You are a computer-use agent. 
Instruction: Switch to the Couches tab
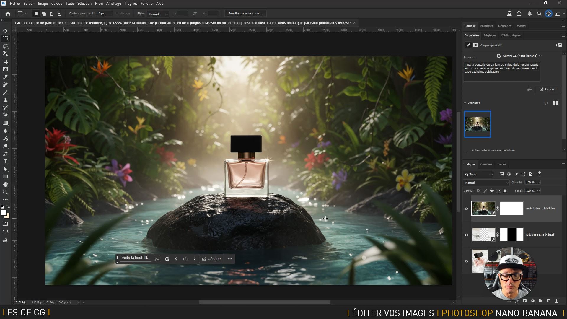[486, 164]
